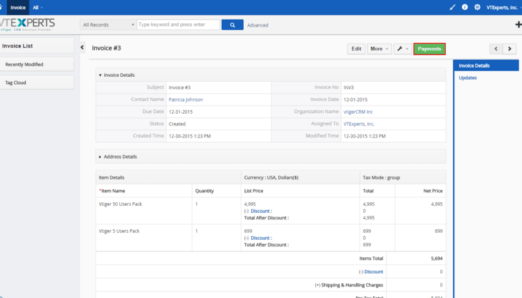Click the plus quick-create icon
Screen dimensions: 522x298
[518, 25]
